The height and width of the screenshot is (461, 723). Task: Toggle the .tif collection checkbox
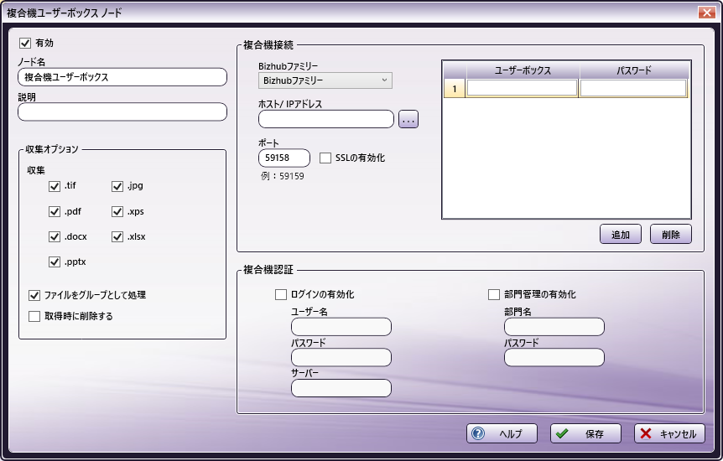tap(55, 186)
